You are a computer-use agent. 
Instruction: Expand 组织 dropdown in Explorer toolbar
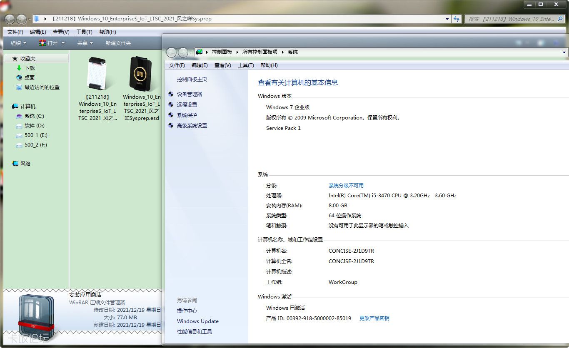point(18,43)
